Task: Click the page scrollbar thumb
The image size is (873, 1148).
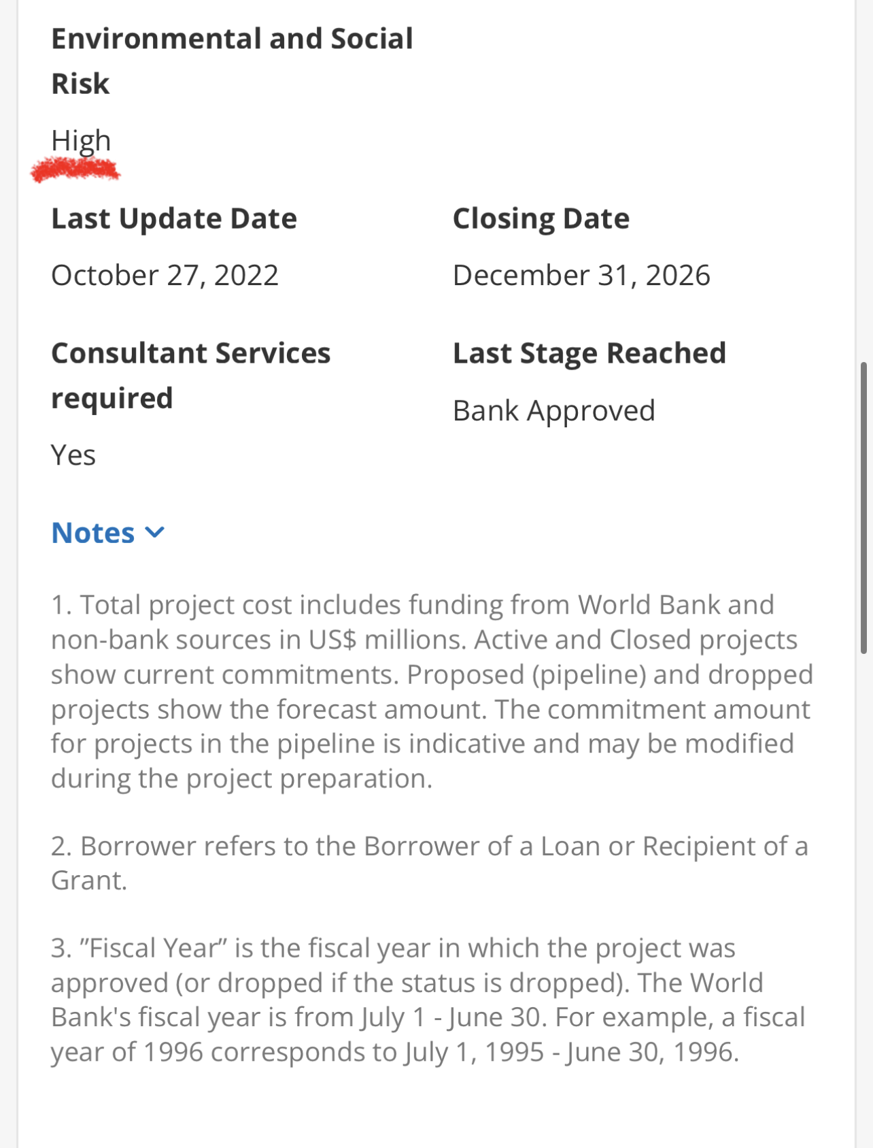Action: [863, 508]
